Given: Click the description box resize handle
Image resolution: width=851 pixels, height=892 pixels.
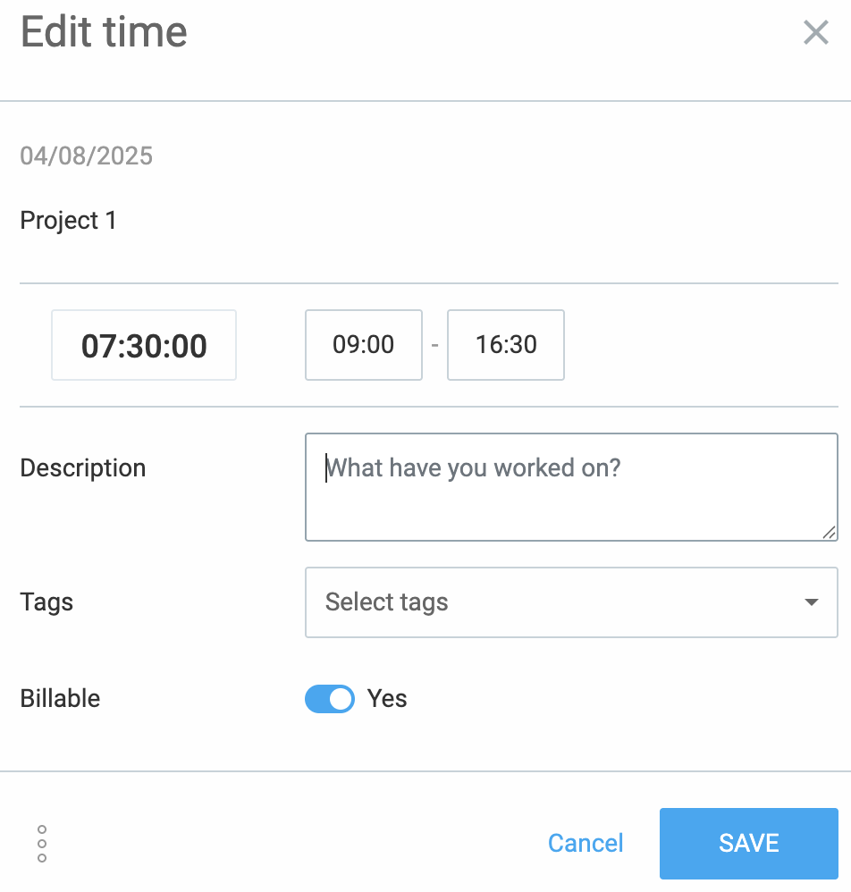Looking at the screenshot, I should pos(829,532).
